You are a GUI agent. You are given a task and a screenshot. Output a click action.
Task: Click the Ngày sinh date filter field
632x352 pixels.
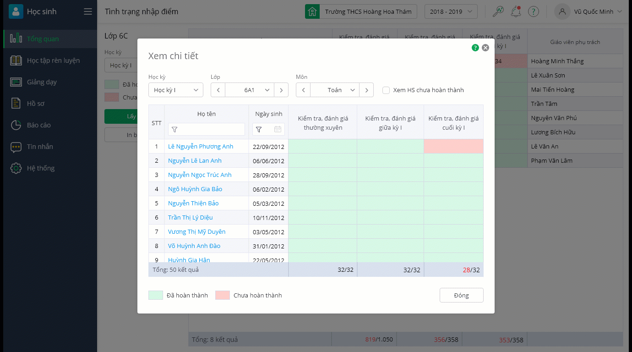point(268,129)
